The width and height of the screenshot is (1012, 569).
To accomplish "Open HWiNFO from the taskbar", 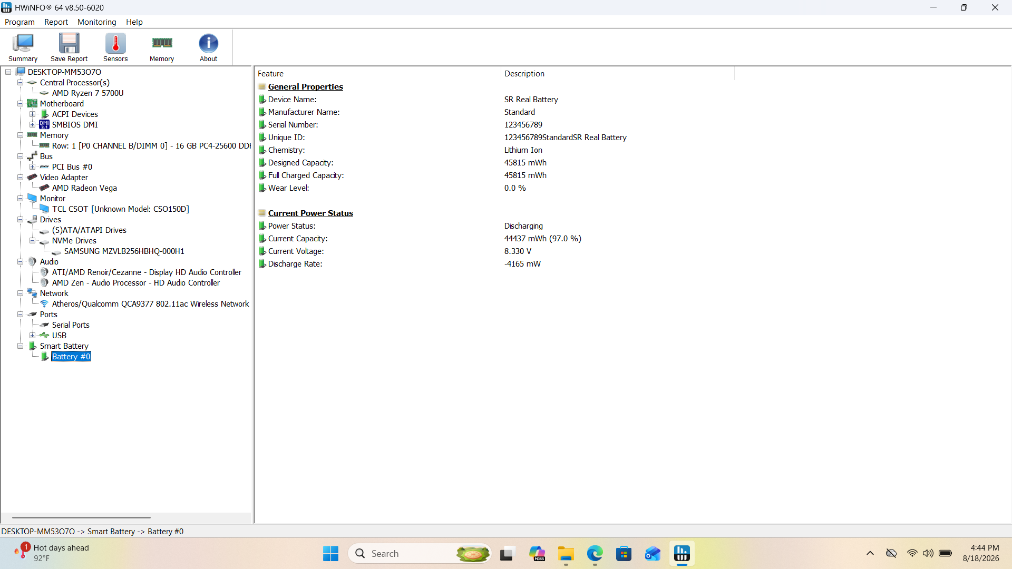I will click(682, 553).
